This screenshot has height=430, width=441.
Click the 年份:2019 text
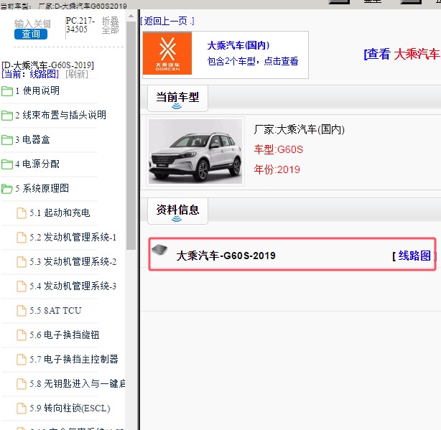point(277,169)
